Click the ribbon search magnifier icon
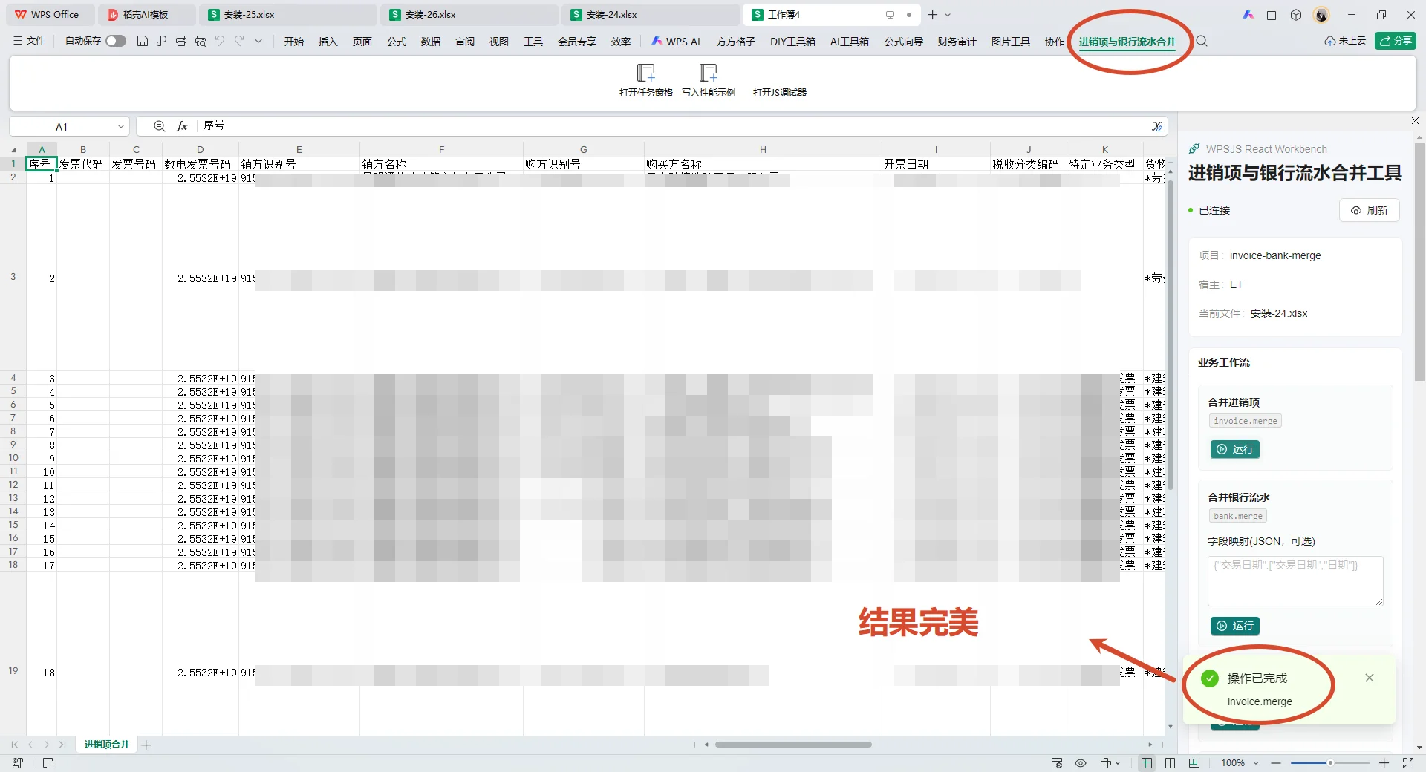Image resolution: width=1426 pixels, height=772 pixels. coord(1202,42)
